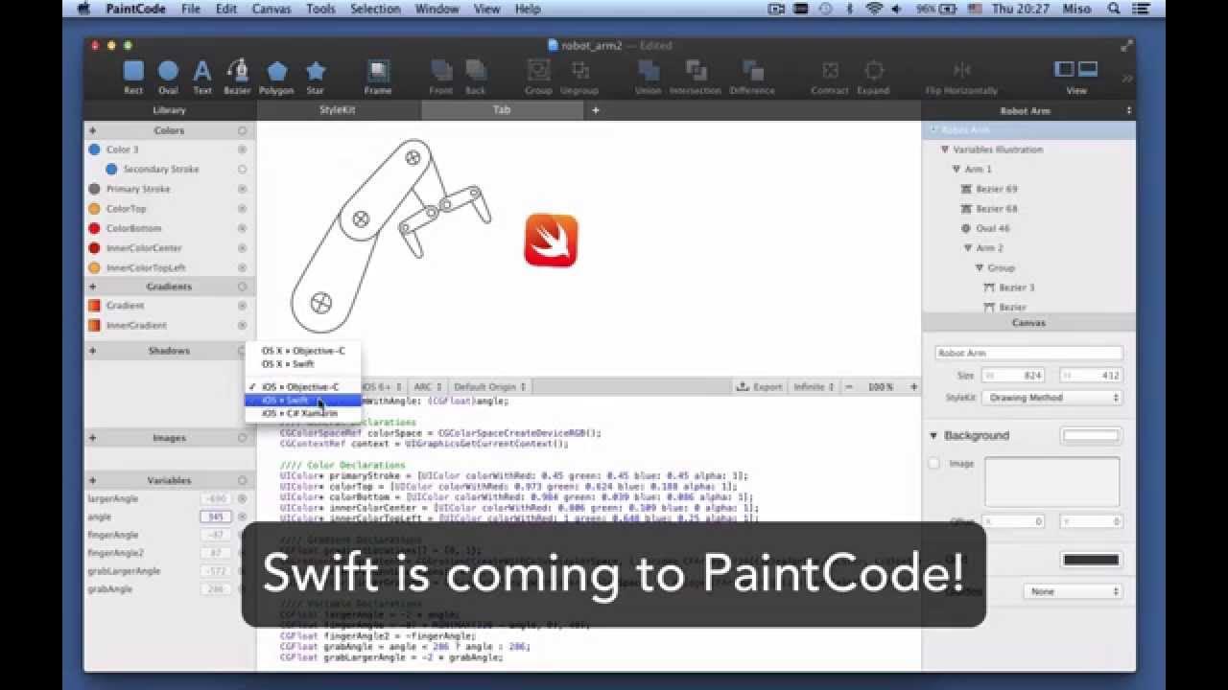Click the View panels toggle icon
Viewport: 1228px width, 690px height.
[1076, 69]
